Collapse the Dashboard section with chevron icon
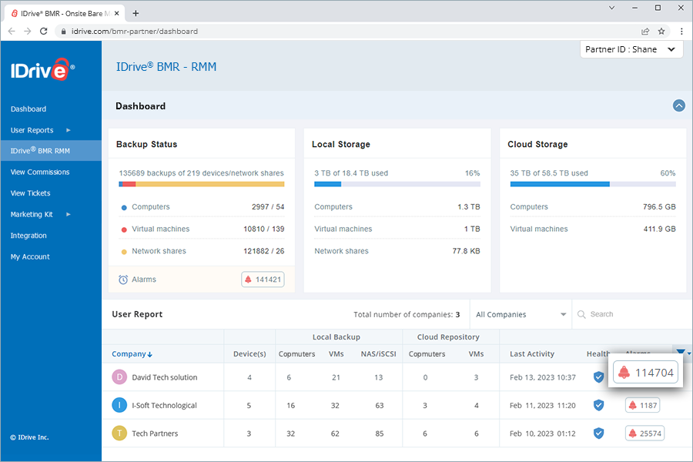This screenshot has height=462, width=693. point(679,105)
